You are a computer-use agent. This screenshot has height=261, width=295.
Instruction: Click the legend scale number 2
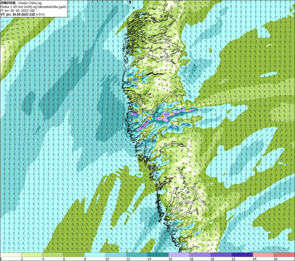click(22, 259)
